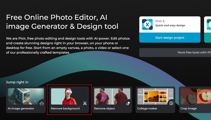Click the Remove object t-shirt thumbnail
The height and width of the screenshot is (120, 211).
[x=112, y=96]
